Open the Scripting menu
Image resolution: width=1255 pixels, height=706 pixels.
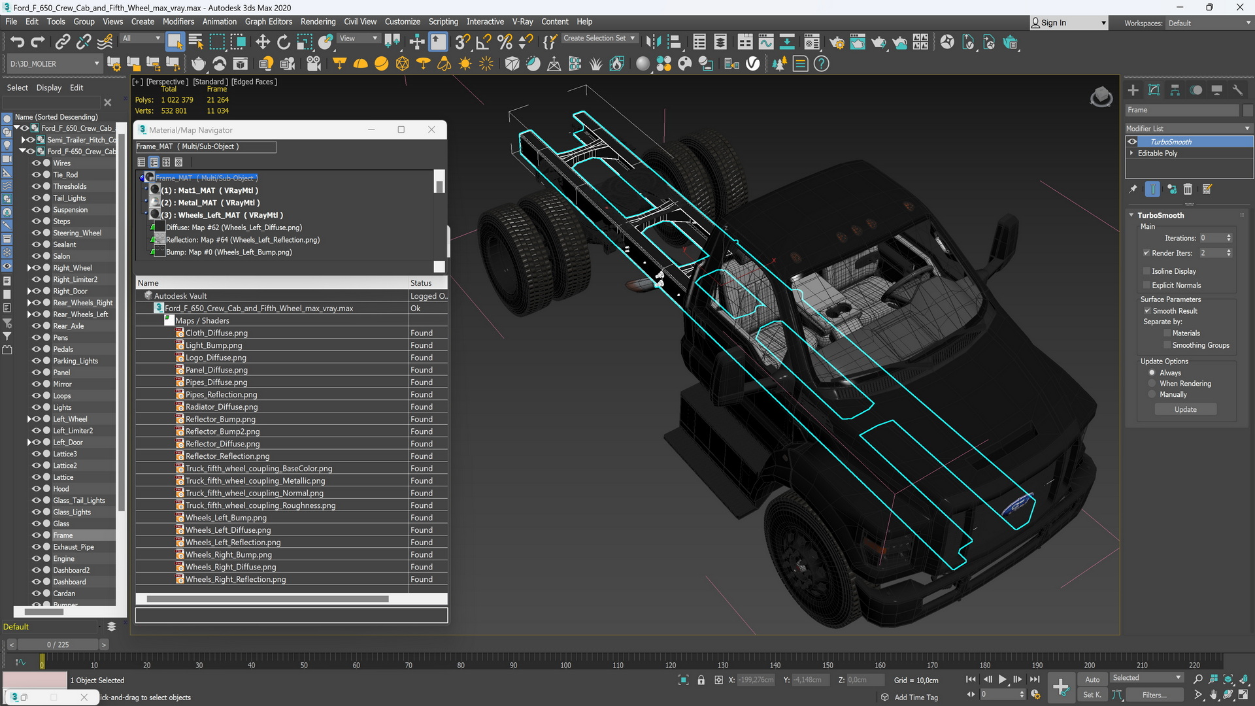tap(443, 22)
